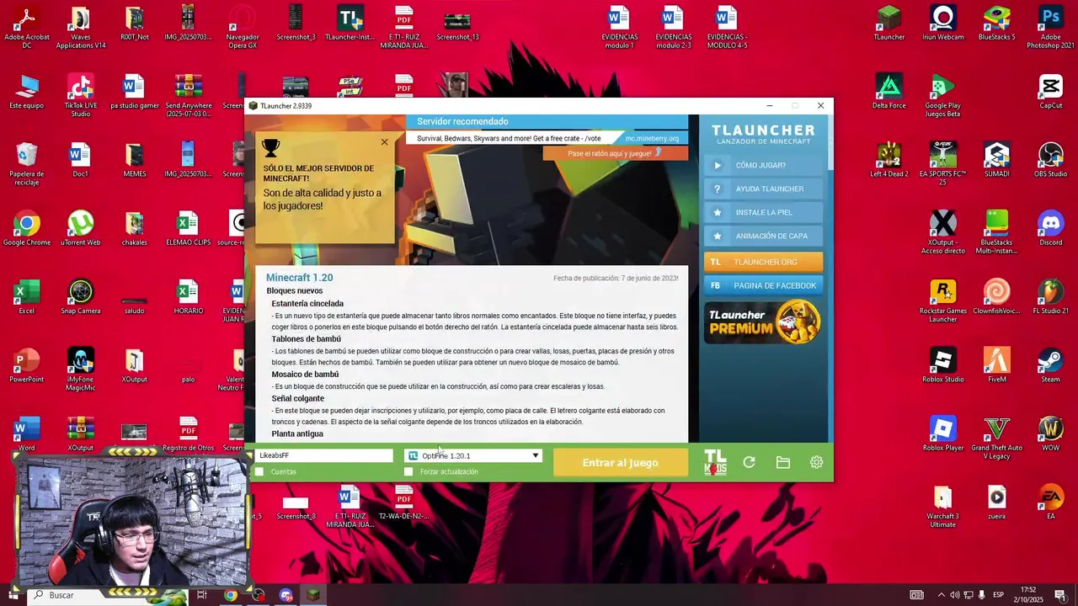
Task: Close the yellow best-server promo box
Action: [x=384, y=141]
